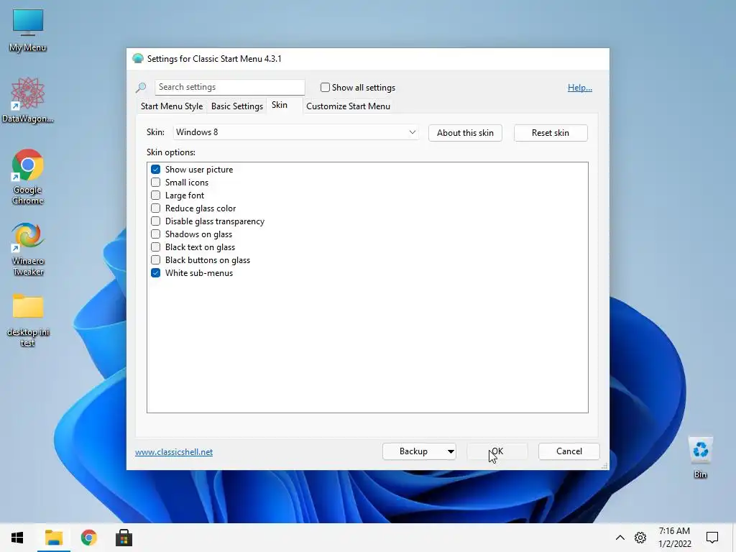Switch to Customize Start Menu tab
736x552 pixels.
point(349,106)
